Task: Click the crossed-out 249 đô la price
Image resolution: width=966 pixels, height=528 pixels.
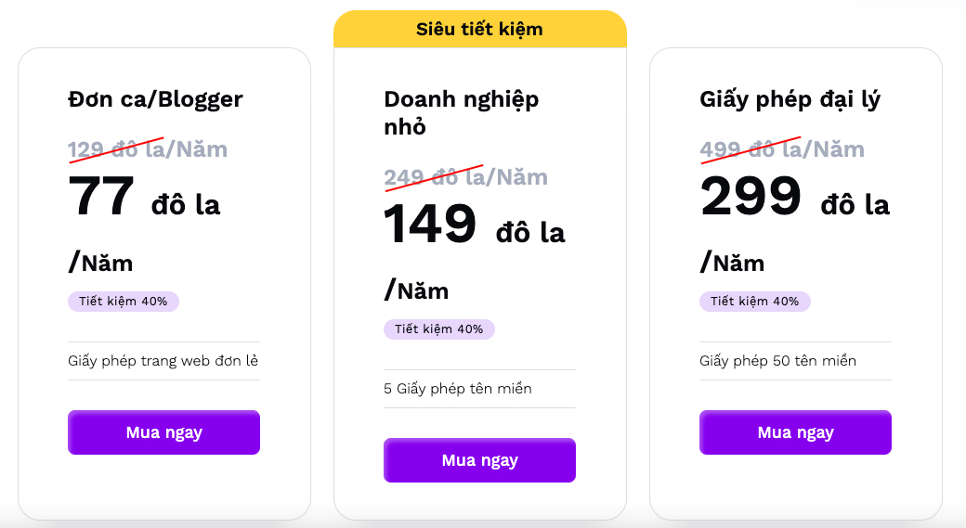Action: click(x=464, y=177)
